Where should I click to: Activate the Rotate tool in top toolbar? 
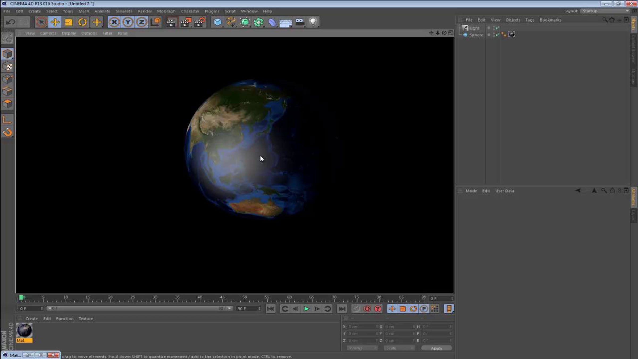click(82, 22)
